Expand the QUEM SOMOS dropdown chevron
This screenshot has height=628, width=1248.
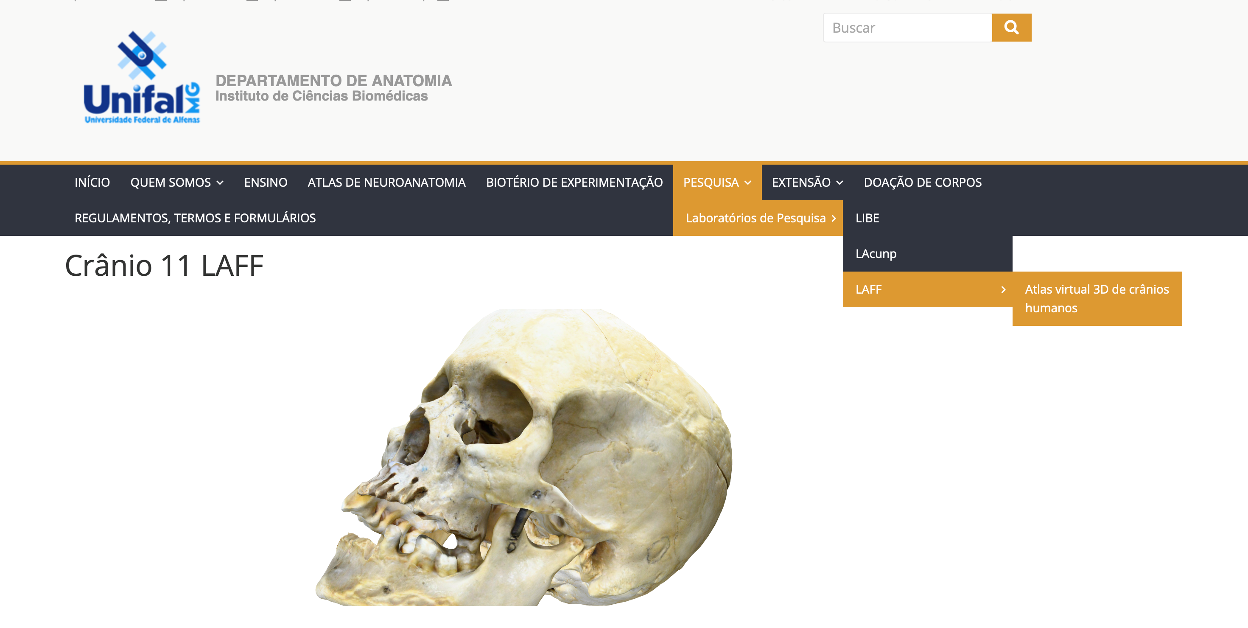pos(220,183)
